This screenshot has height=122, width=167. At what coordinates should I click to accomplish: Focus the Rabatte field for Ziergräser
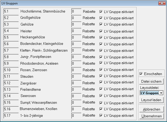[x=76, y=83]
